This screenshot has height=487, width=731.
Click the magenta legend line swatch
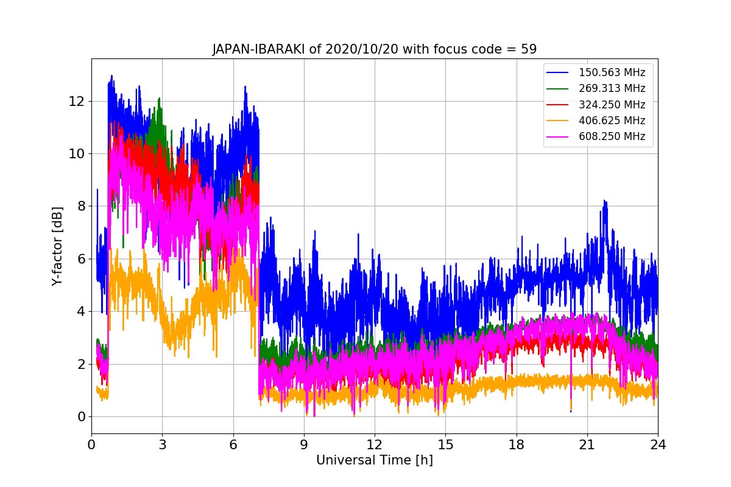click(557, 136)
